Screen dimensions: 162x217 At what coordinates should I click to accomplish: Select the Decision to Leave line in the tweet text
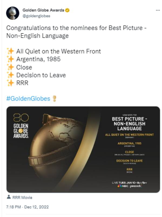pos(41,75)
